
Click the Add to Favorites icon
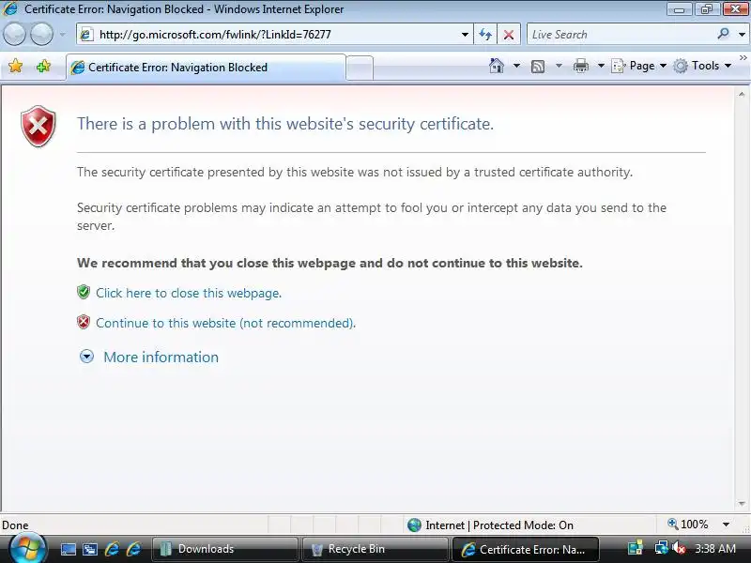pyautogui.click(x=43, y=66)
